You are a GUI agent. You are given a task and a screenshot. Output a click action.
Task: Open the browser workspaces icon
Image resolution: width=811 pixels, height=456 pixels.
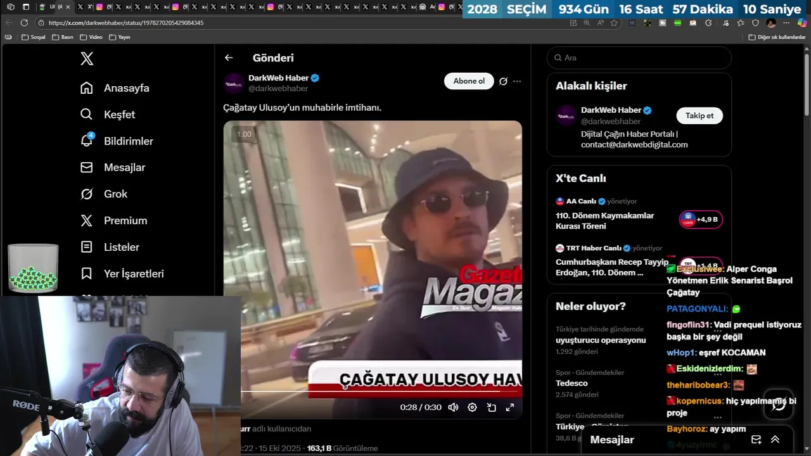(x=11, y=7)
